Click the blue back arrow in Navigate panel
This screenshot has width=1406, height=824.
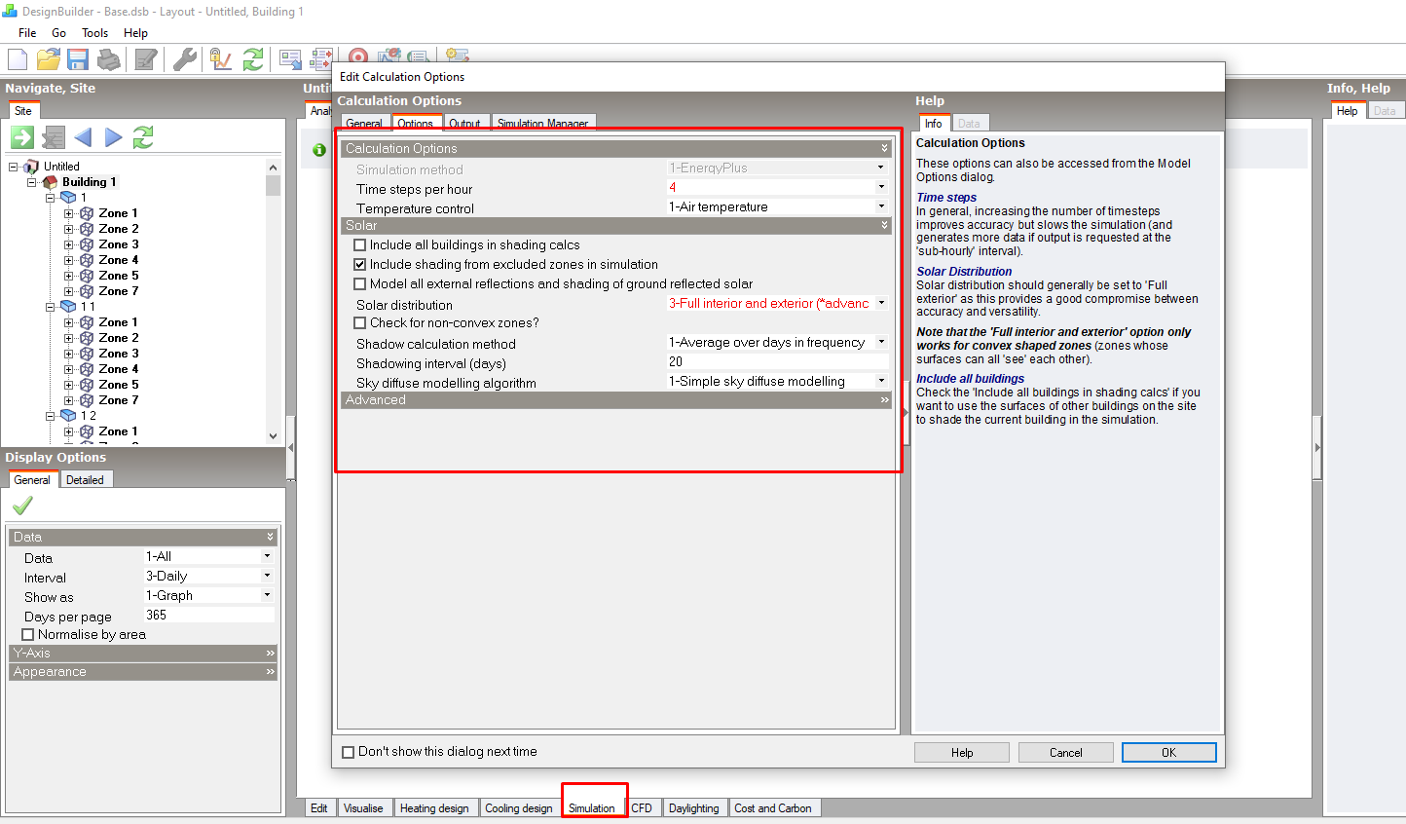point(83,137)
